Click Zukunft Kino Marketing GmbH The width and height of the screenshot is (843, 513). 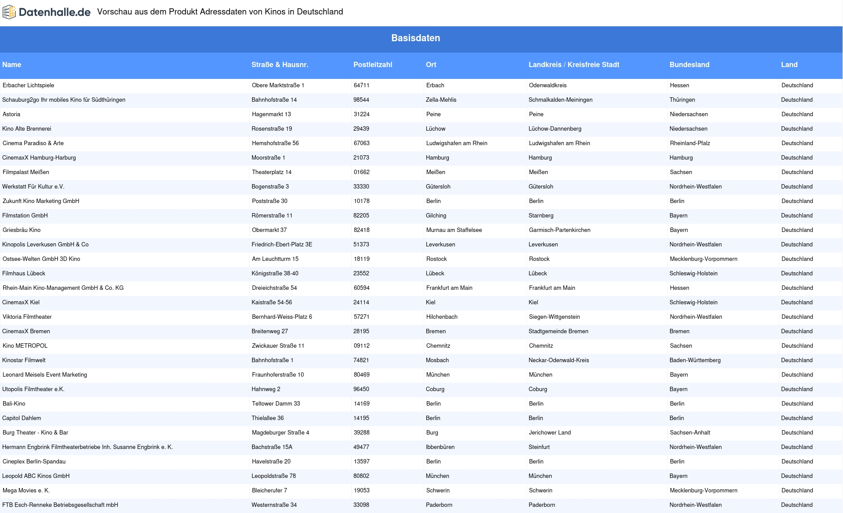point(41,201)
